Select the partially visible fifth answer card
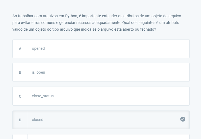201x139 pixels. point(101,137)
